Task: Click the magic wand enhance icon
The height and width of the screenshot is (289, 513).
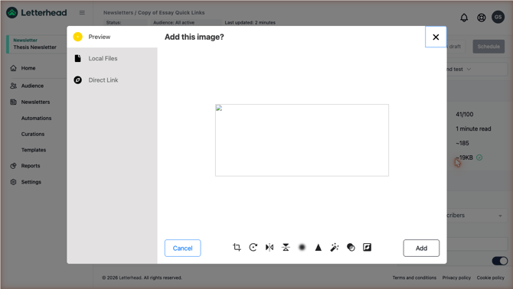Action: click(335, 248)
